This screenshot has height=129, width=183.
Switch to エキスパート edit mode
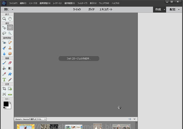pyautogui.click(x=106, y=10)
